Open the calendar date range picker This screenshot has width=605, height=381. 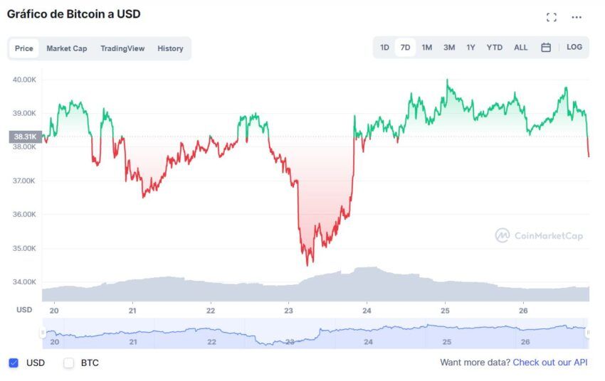point(546,48)
